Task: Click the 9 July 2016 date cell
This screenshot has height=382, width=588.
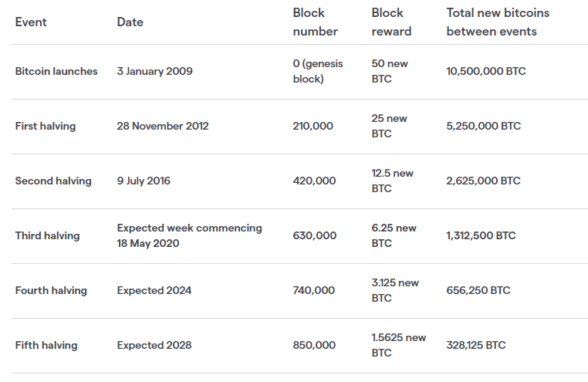Action: 144,181
